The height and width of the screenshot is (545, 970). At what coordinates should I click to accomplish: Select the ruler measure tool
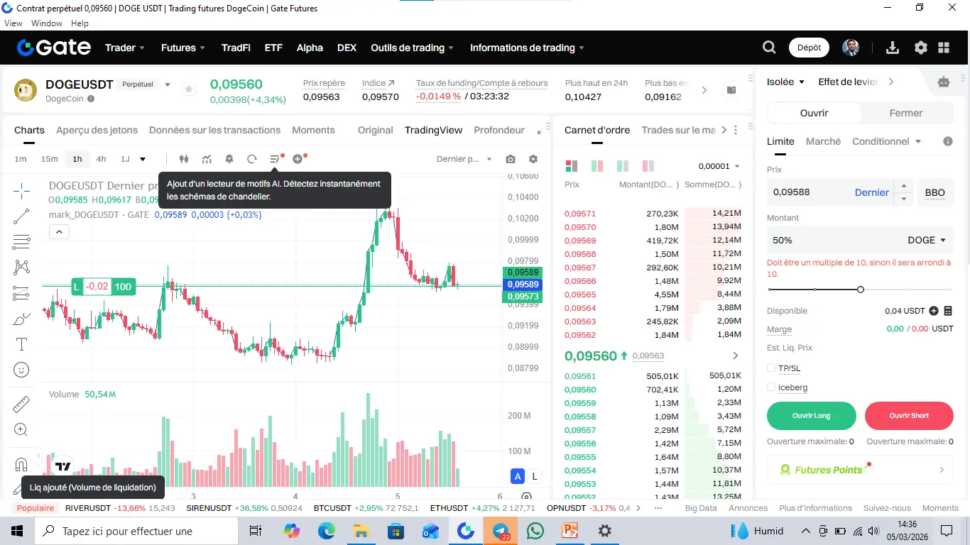coord(21,404)
